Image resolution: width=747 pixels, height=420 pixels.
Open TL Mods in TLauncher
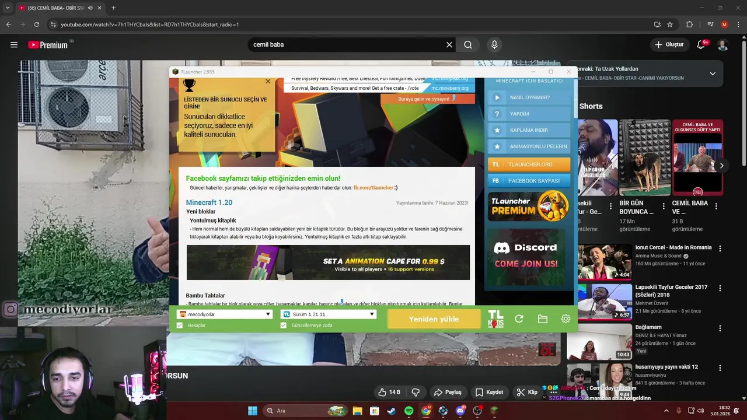(x=495, y=319)
